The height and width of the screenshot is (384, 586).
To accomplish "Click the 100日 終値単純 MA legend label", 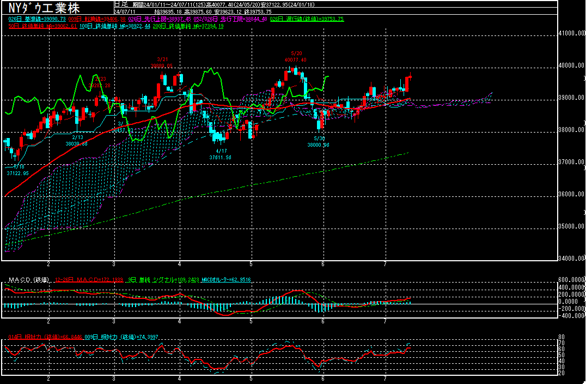I will click(115, 26).
